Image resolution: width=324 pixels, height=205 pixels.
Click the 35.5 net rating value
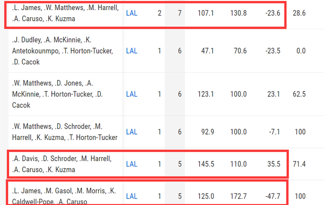click(x=274, y=164)
